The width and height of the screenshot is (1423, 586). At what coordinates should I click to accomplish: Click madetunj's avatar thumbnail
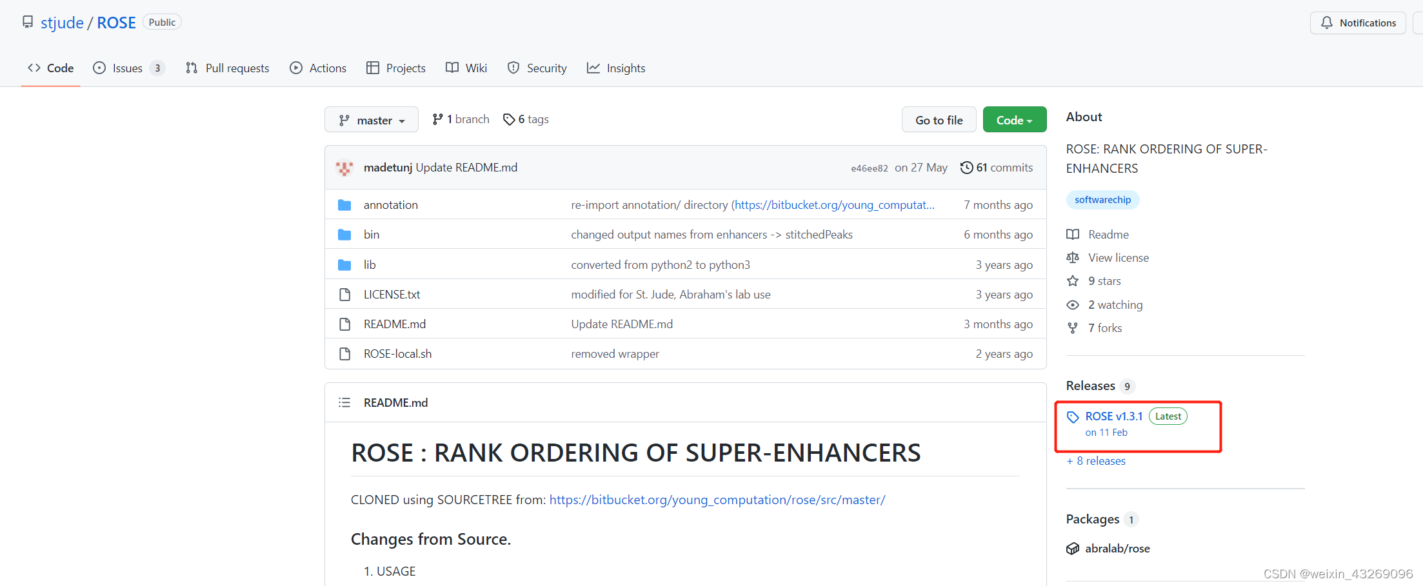[x=345, y=167]
